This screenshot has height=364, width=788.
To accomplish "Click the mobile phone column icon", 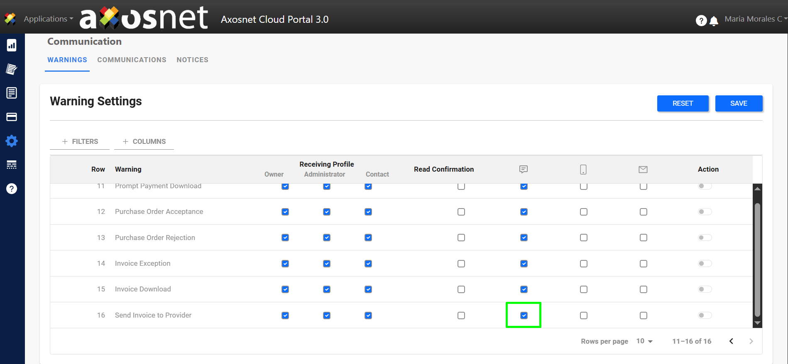I will click(x=583, y=169).
